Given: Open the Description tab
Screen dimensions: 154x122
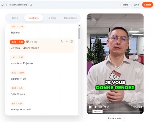Looking at the screenshot, I should [x=71, y=18].
